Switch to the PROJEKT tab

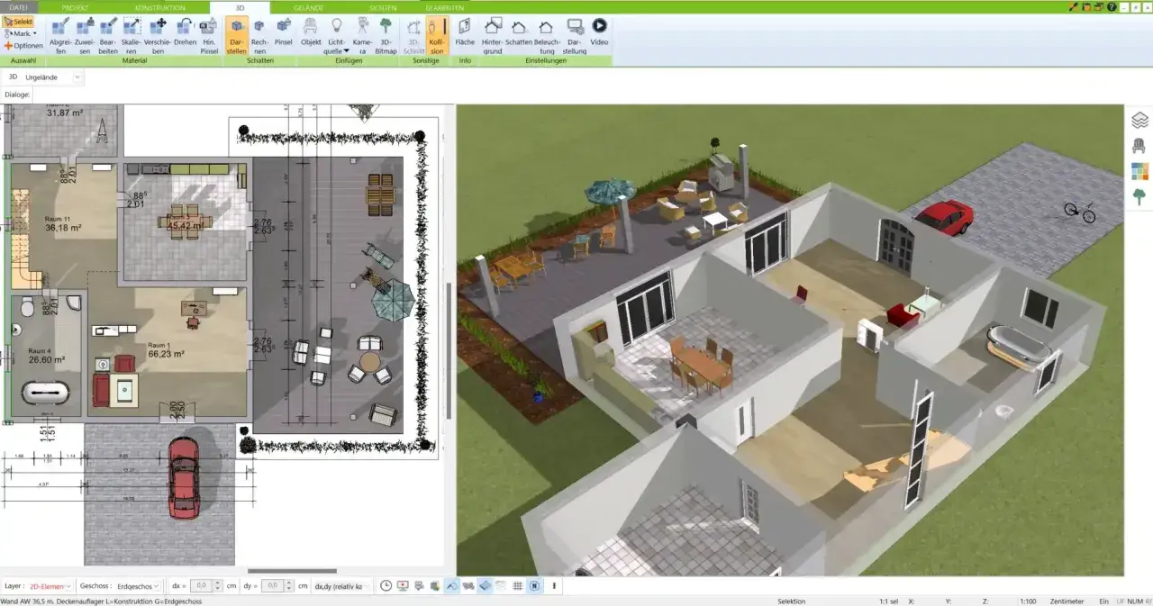(75, 7)
